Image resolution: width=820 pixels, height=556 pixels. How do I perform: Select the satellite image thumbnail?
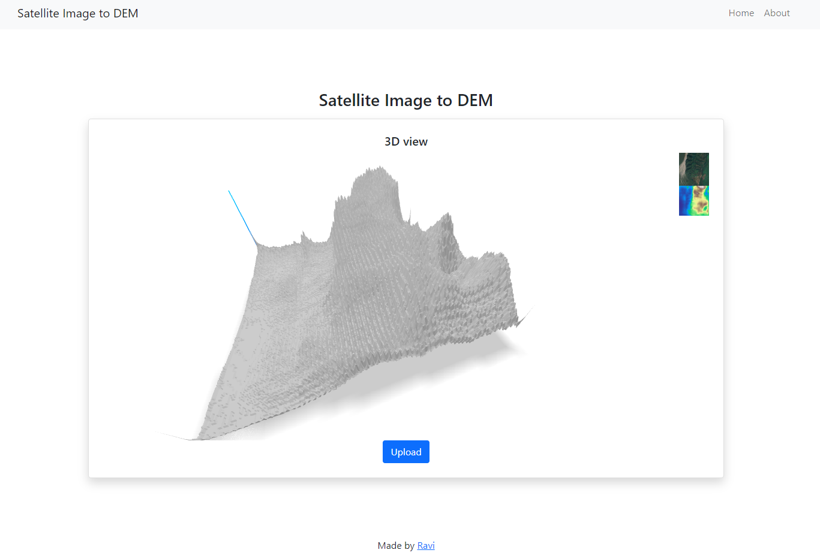pyautogui.click(x=693, y=169)
